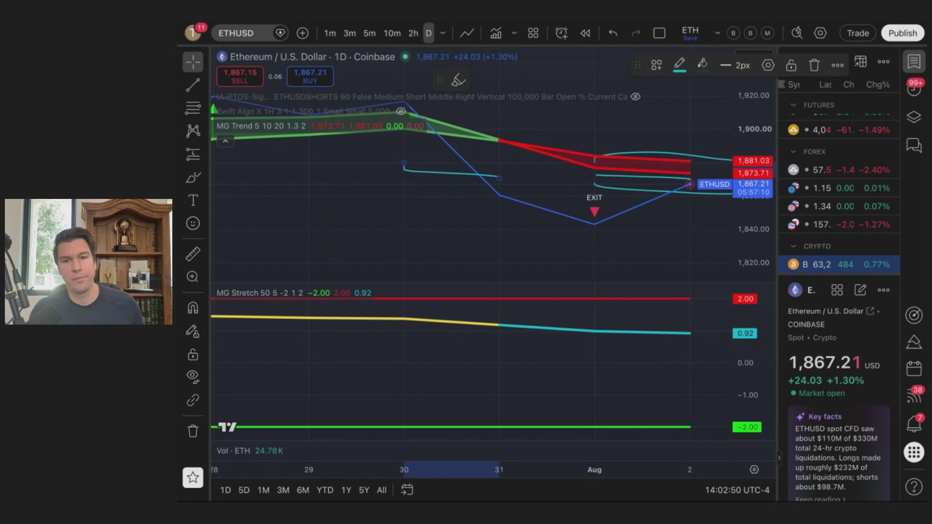Open the line color pencil swatch

(x=680, y=65)
